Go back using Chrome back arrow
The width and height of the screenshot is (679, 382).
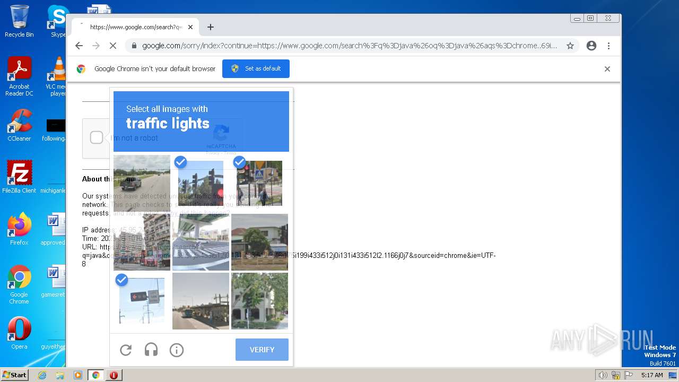(79, 46)
